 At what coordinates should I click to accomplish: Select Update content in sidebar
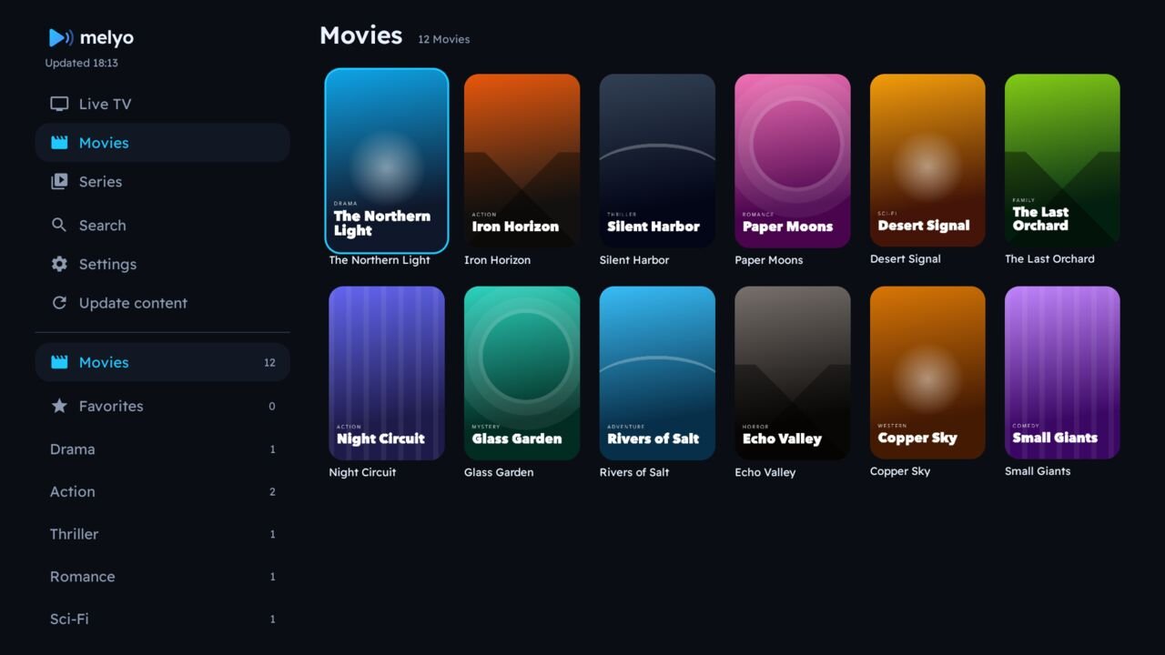point(163,303)
